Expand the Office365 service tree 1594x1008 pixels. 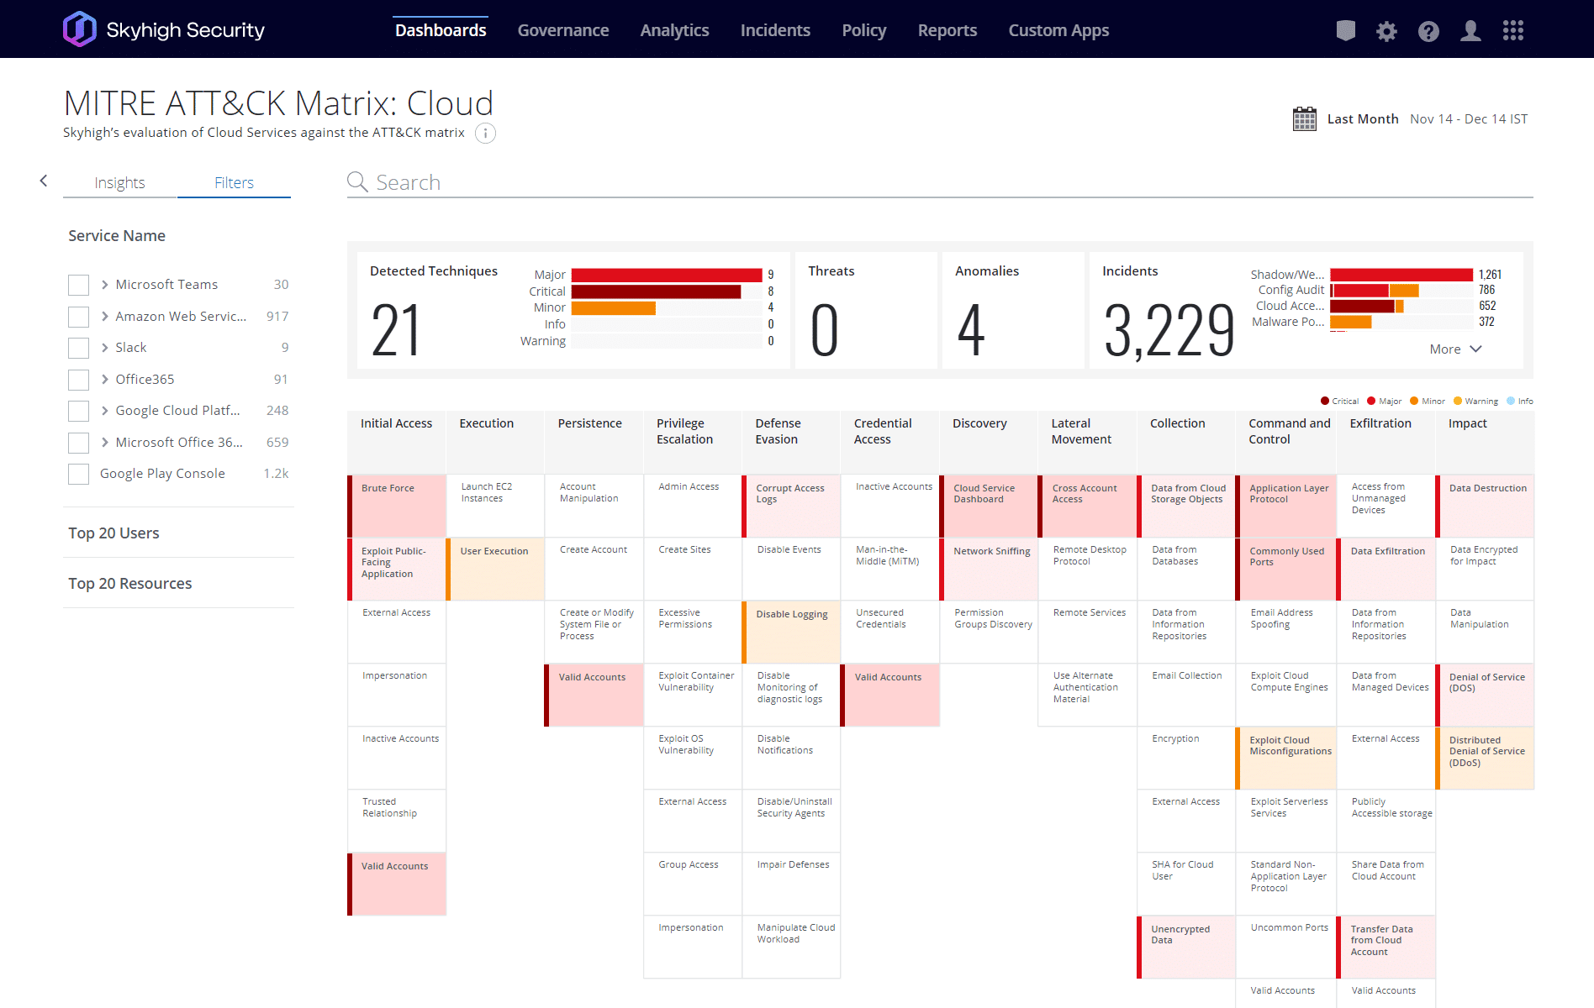click(x=105, y=380)
